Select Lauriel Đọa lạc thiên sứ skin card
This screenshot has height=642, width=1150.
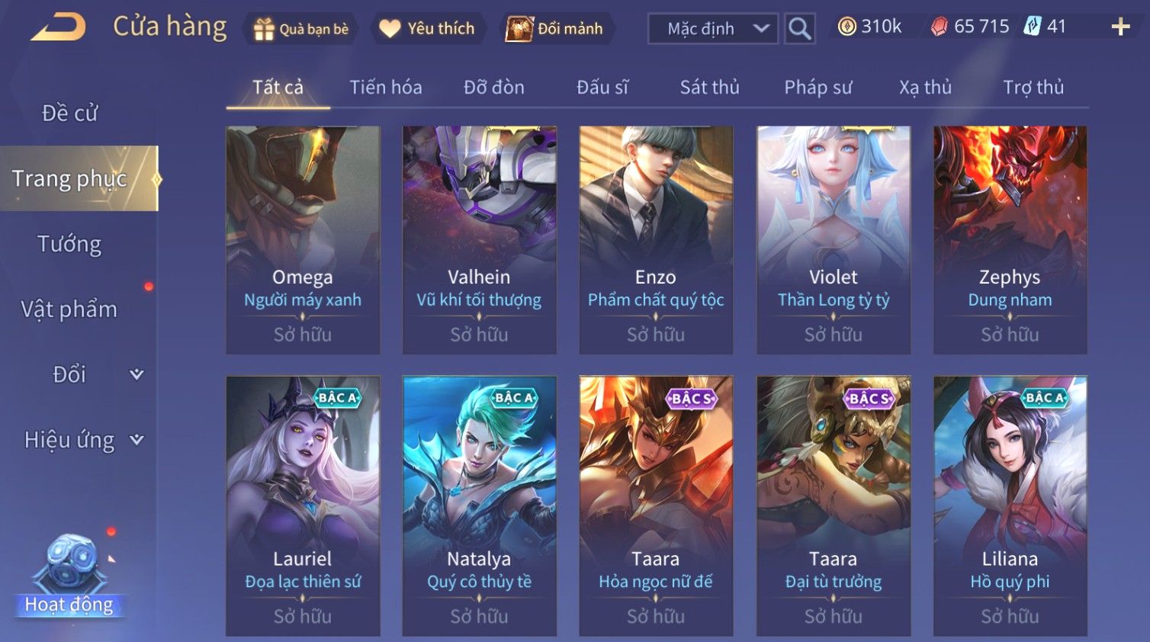pyautogui.click(x=303, y=506)
